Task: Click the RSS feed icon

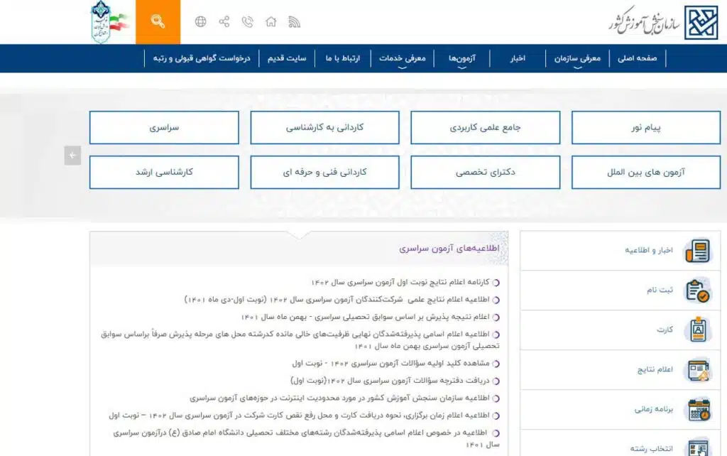Action: 295,22
